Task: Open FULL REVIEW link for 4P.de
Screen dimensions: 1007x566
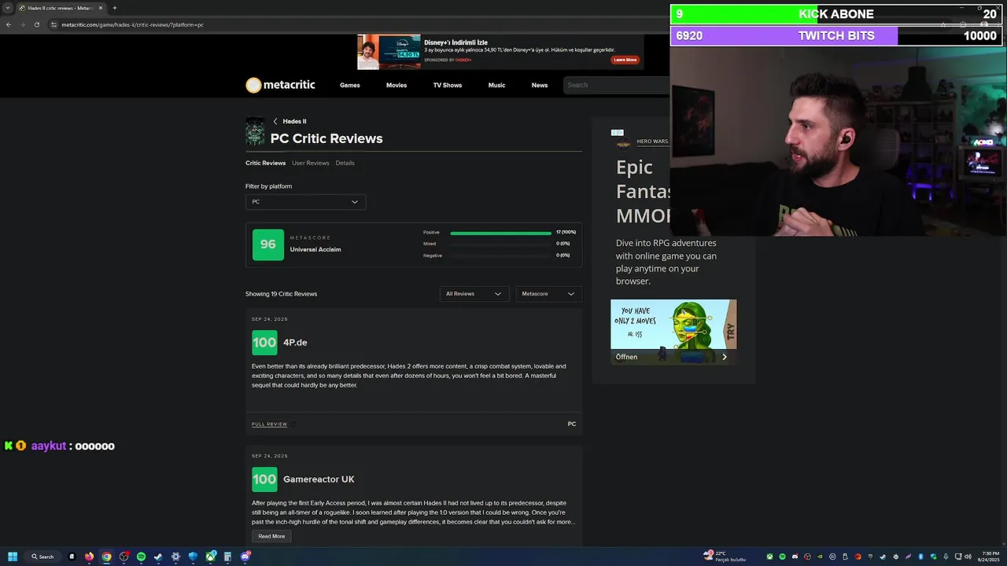Action: coord(269,424)
